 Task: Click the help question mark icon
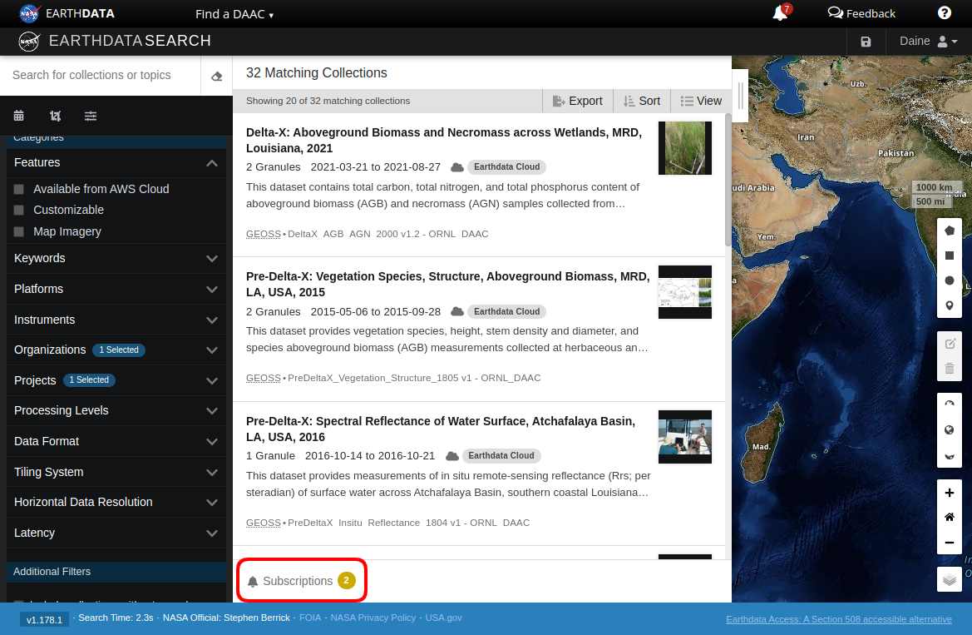(944, 13)
